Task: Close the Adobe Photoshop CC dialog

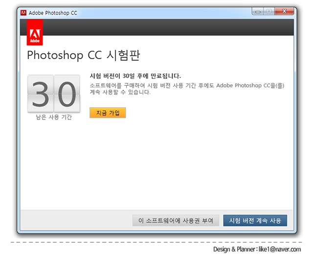Action: click(284, 11)
